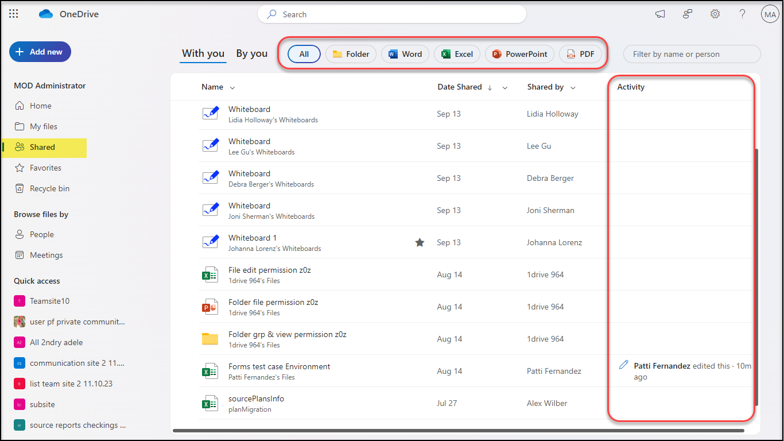Open the help question mark icon
This screenshot has width=784, height=441.
coord(742,14)
